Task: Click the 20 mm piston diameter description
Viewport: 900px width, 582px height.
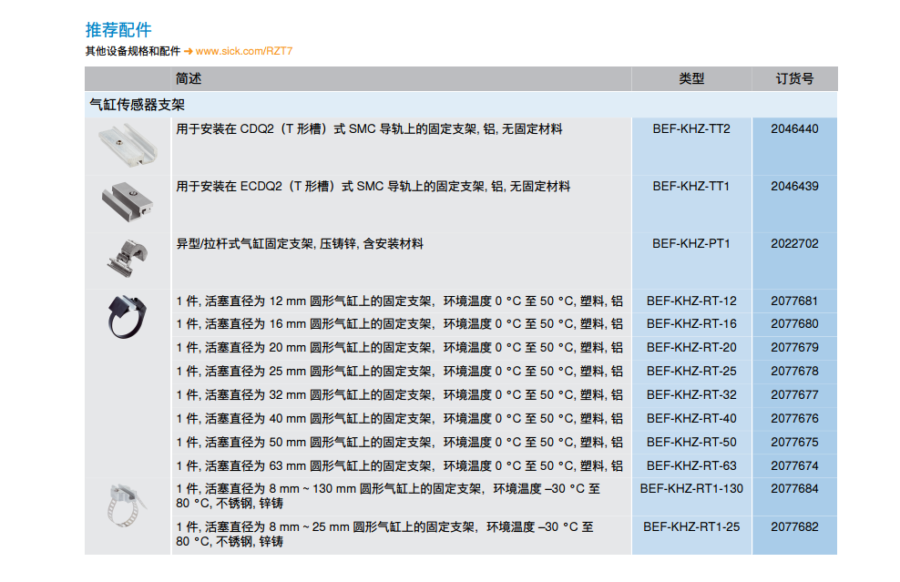Action: pos(400,347)
